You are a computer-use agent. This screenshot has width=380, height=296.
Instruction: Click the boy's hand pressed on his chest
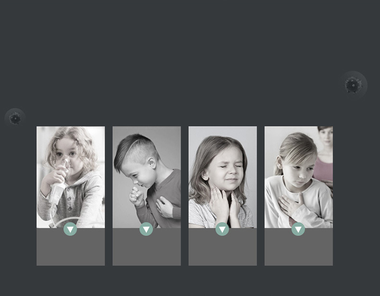[x=165, y=207]
